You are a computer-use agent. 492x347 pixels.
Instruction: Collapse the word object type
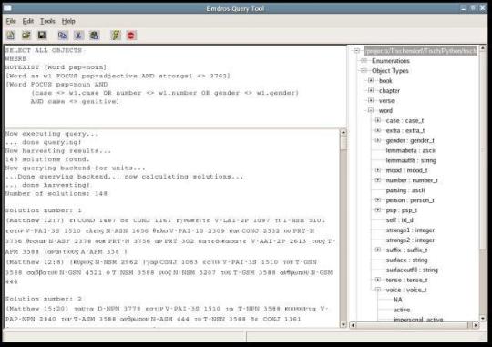(371, 110)
